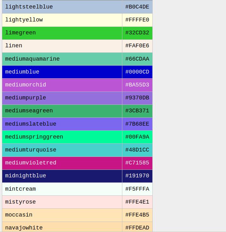Click the mediumseagreen name cell
Image resolution: width=226 pixels, height=232 pixels.
(29, 111)
